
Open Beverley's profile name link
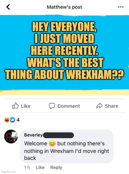33,135
